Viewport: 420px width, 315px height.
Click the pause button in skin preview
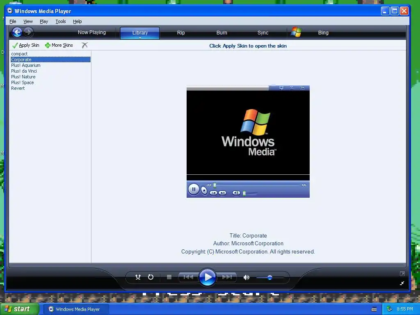point(194,189)
